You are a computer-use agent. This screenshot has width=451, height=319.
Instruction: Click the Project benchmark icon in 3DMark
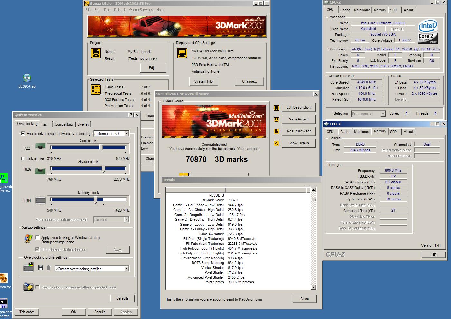coord(96,53)
